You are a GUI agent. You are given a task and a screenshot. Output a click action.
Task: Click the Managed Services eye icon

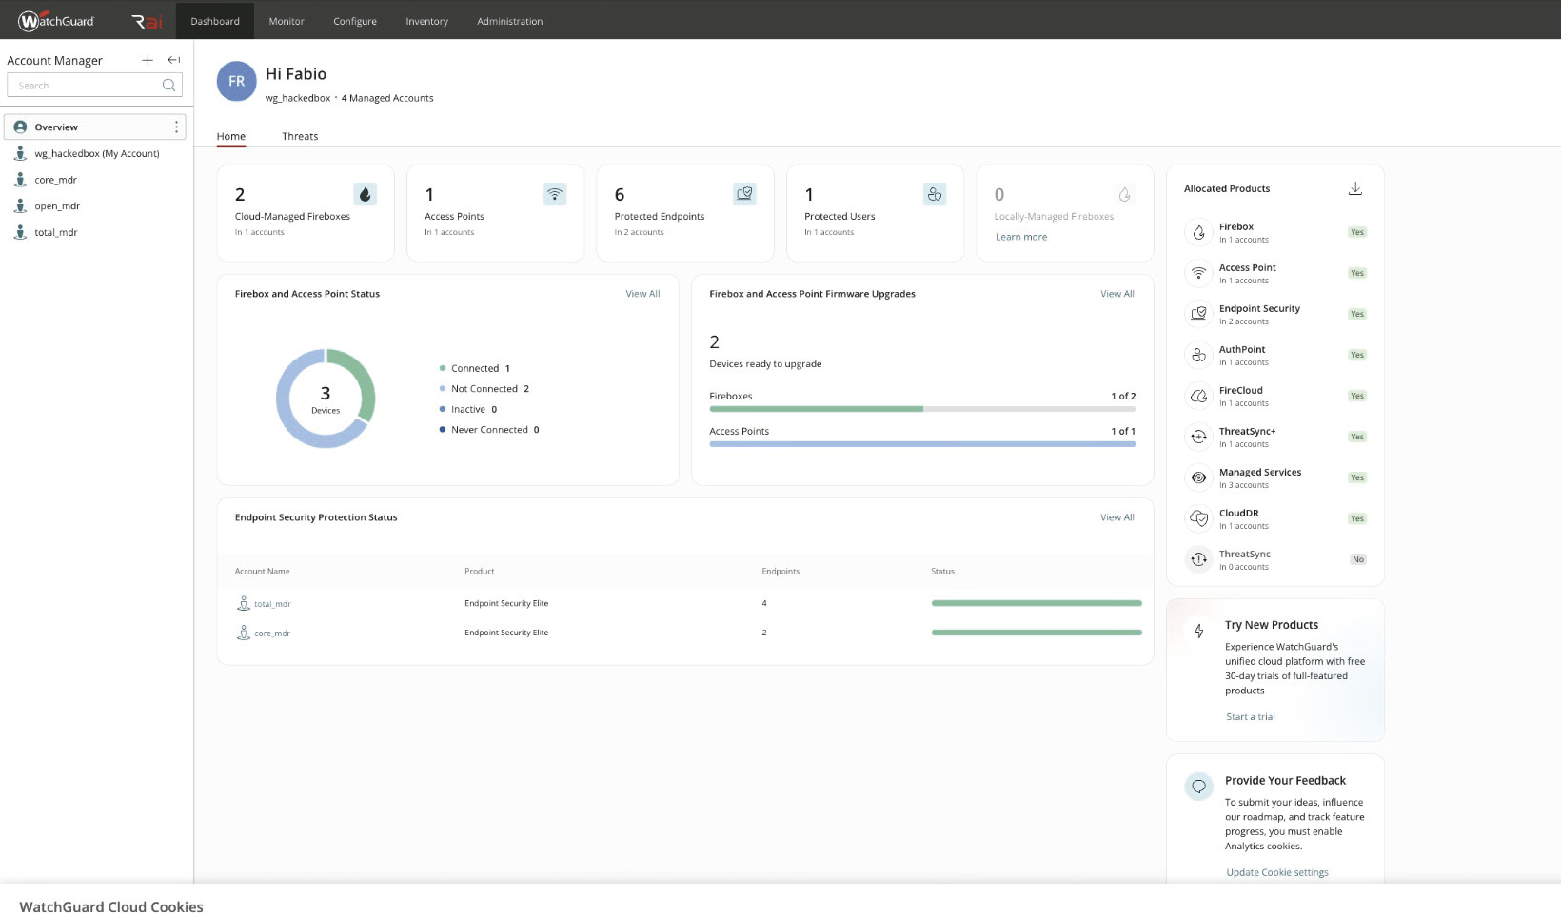tap(1198, 477)
